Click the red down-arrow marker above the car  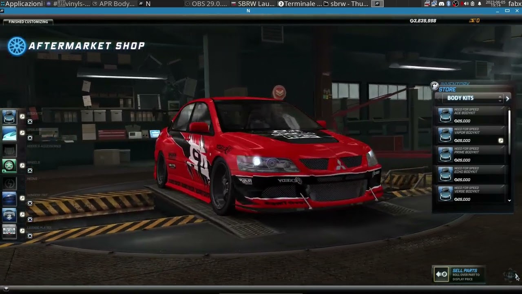click(279, 92)
